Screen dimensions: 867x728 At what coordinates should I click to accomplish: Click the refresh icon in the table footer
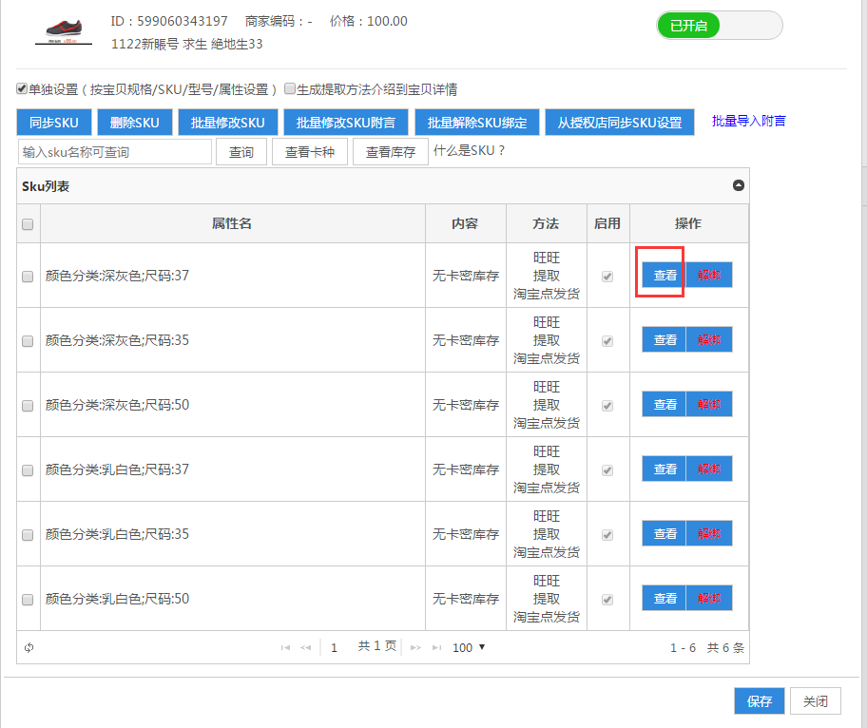29,647
